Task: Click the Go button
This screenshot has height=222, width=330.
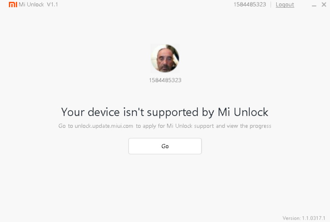Action: coord(165,146)
